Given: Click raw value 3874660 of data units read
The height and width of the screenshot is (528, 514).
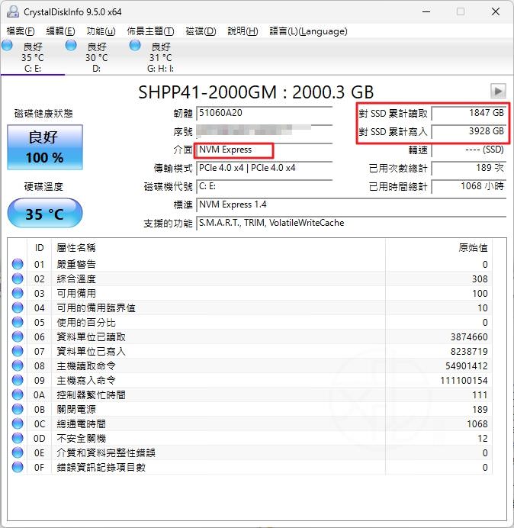Looking at the screenshot, I should pos(469,336).
